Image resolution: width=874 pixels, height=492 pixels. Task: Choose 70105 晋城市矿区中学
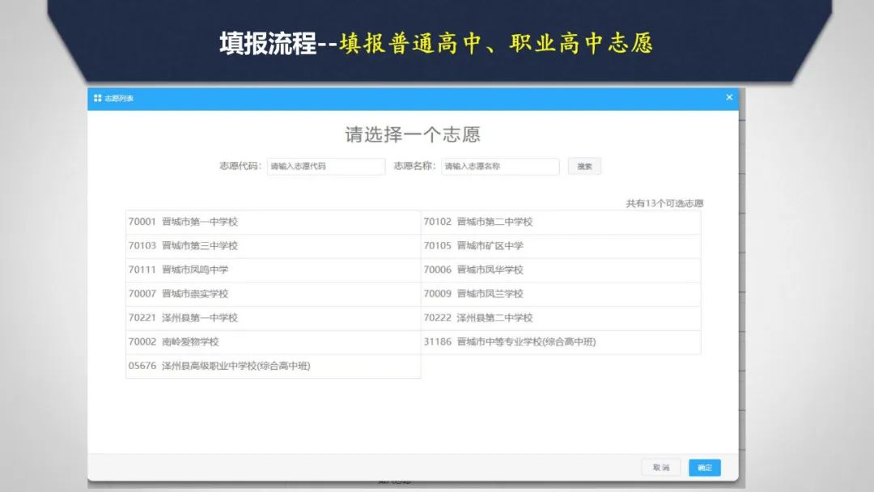561,246
